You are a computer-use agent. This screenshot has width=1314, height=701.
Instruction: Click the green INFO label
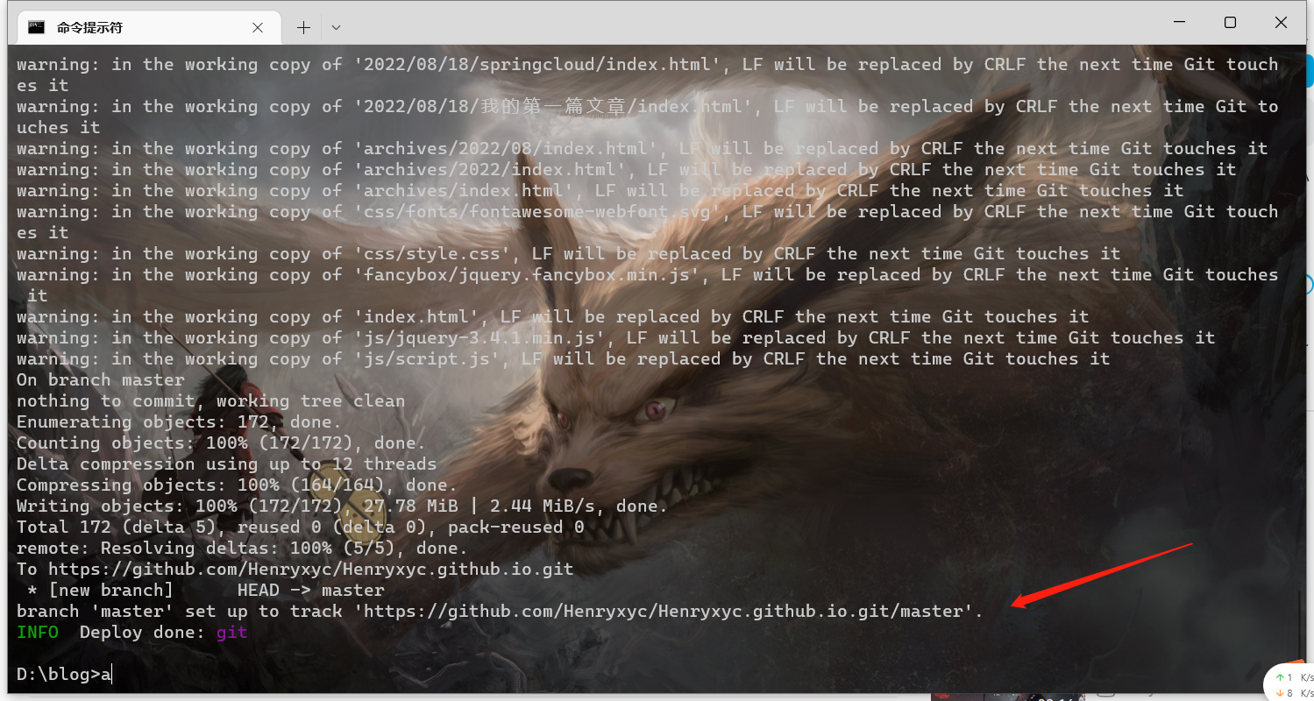[x=38, y=632]
